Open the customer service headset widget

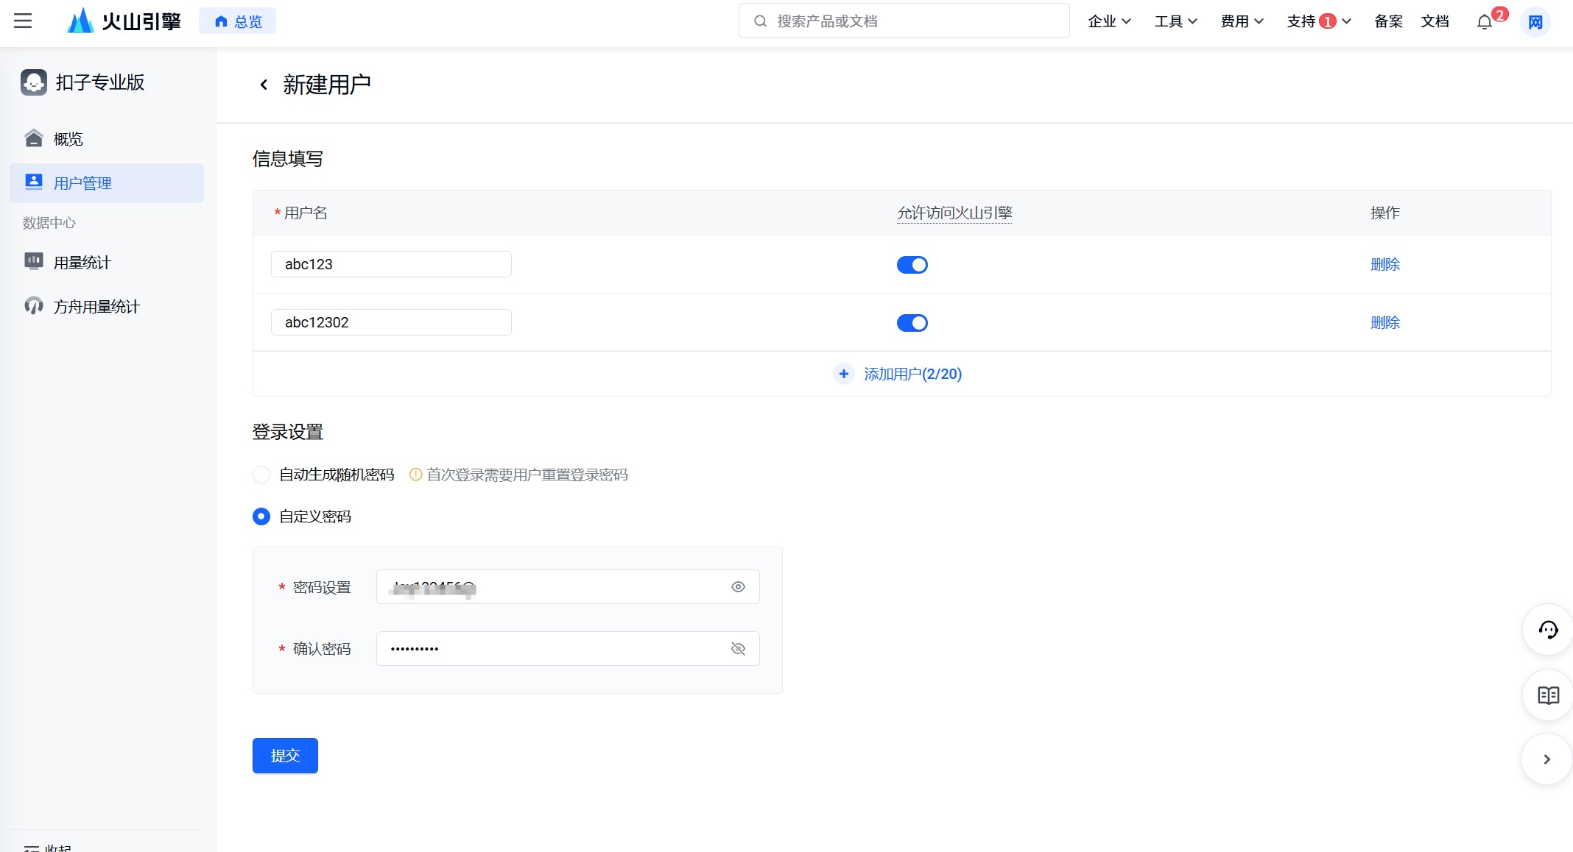pyautogui.click(x=1548, y=630)
